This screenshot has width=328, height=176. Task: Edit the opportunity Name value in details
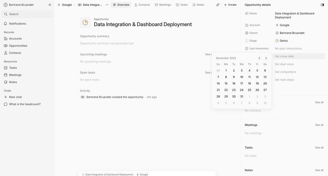294,15
